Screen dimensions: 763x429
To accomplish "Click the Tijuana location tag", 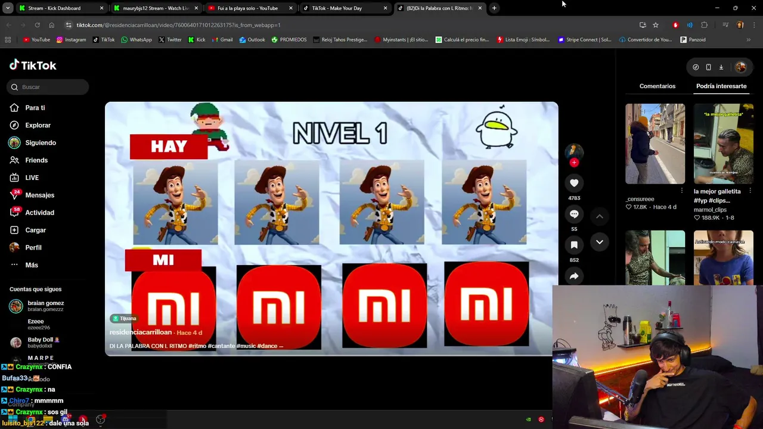I will pos(125,318).
